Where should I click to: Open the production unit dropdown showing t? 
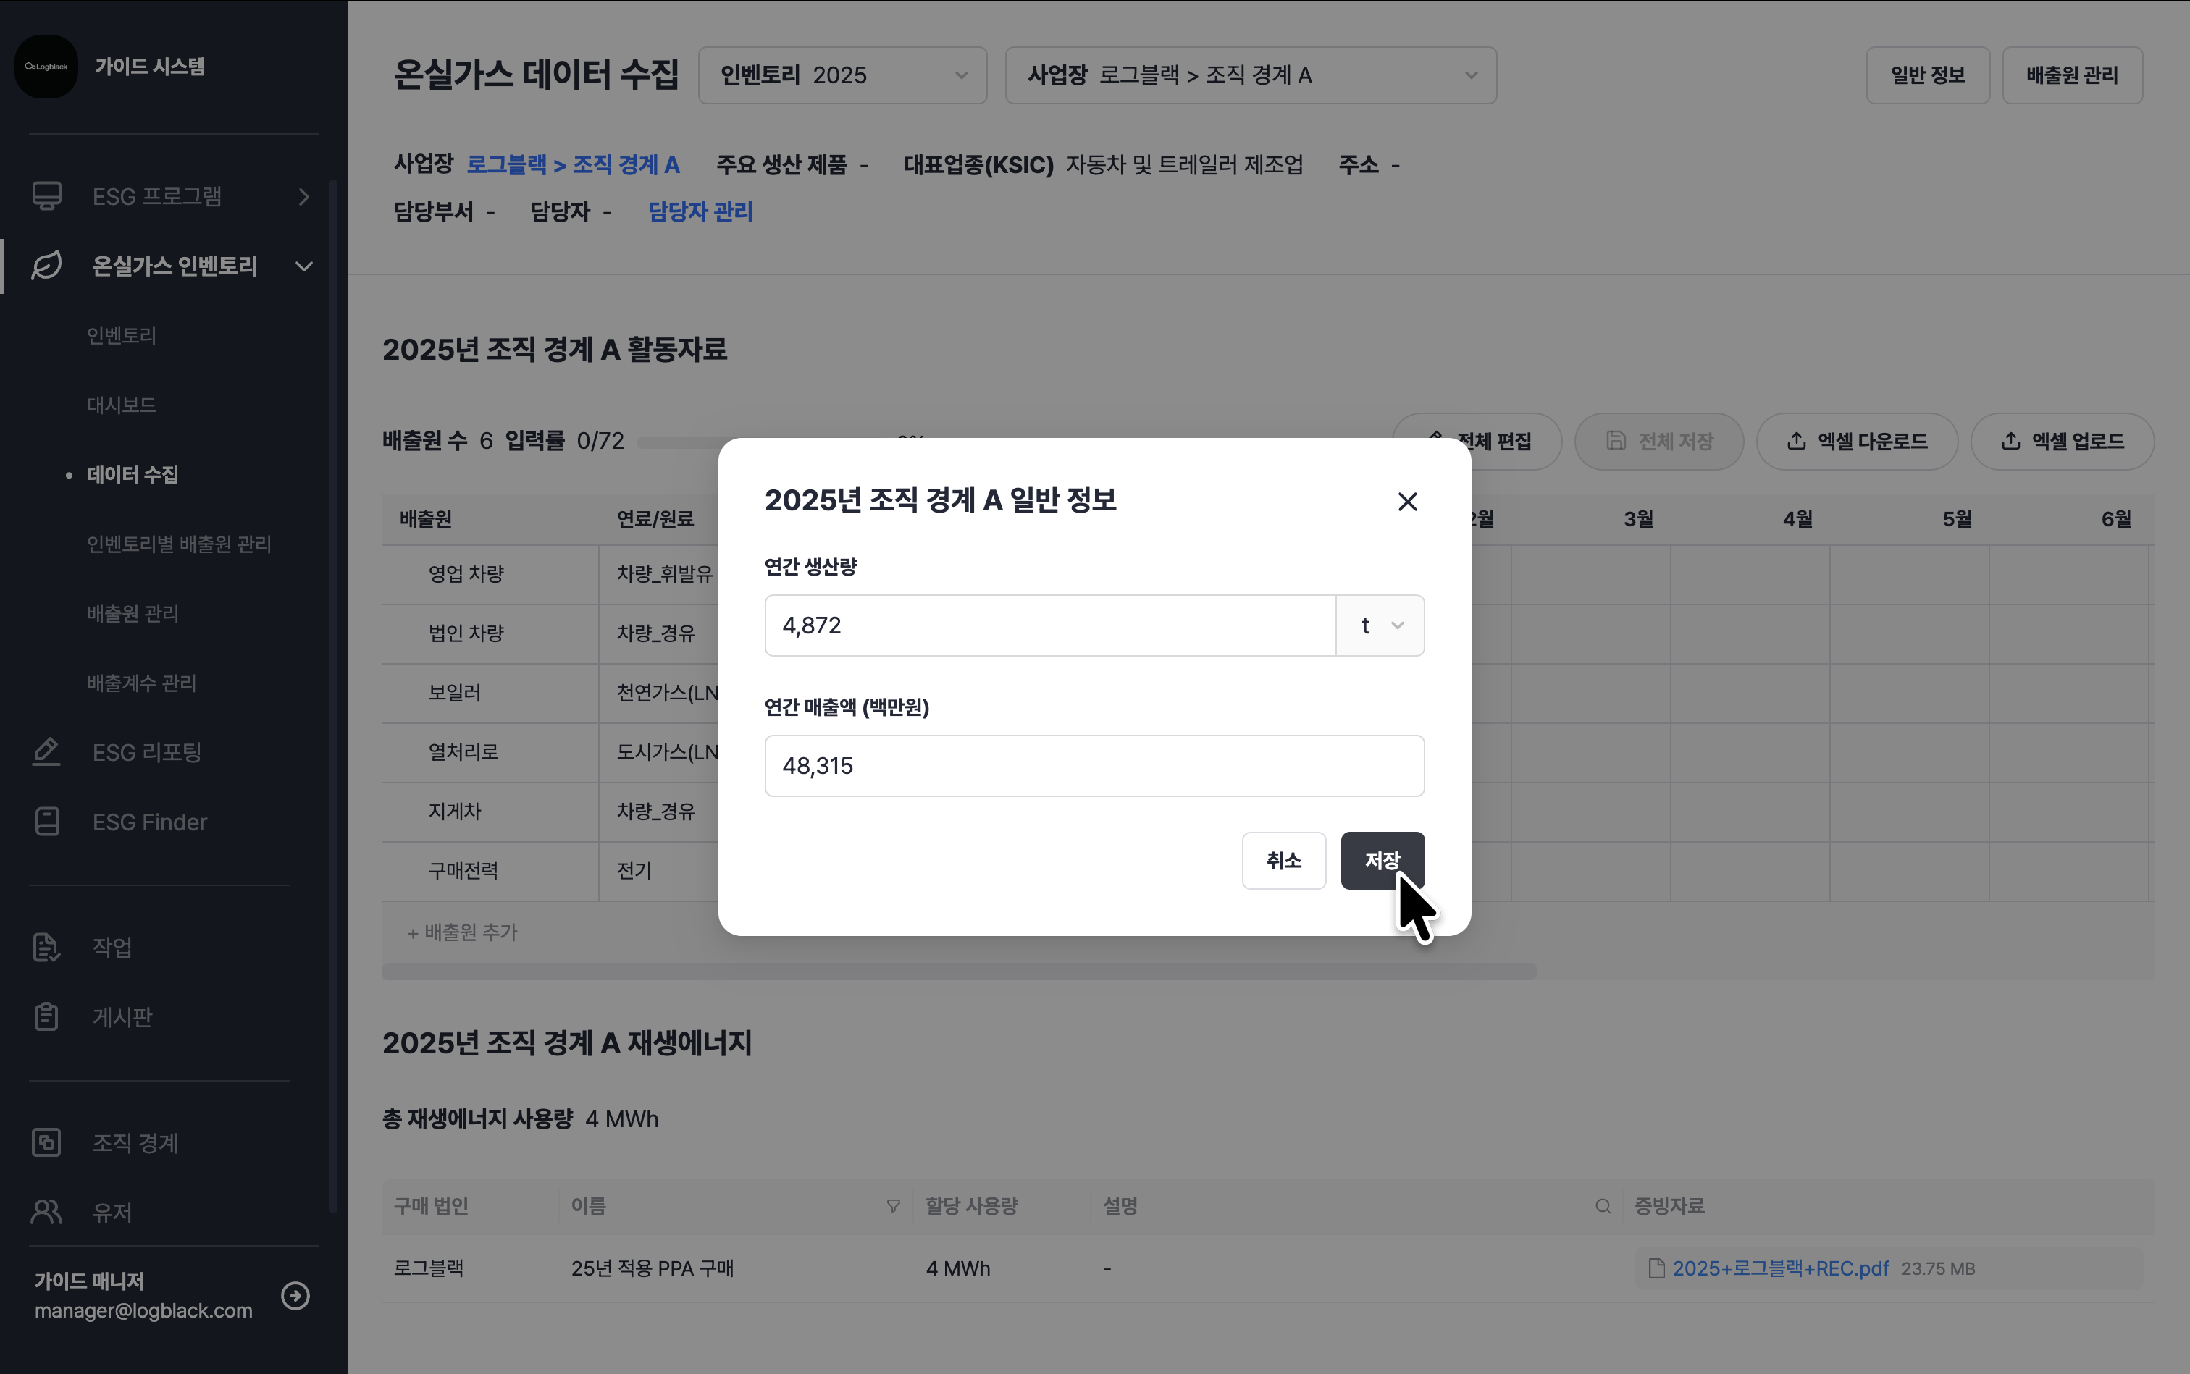coord(1380,625)
